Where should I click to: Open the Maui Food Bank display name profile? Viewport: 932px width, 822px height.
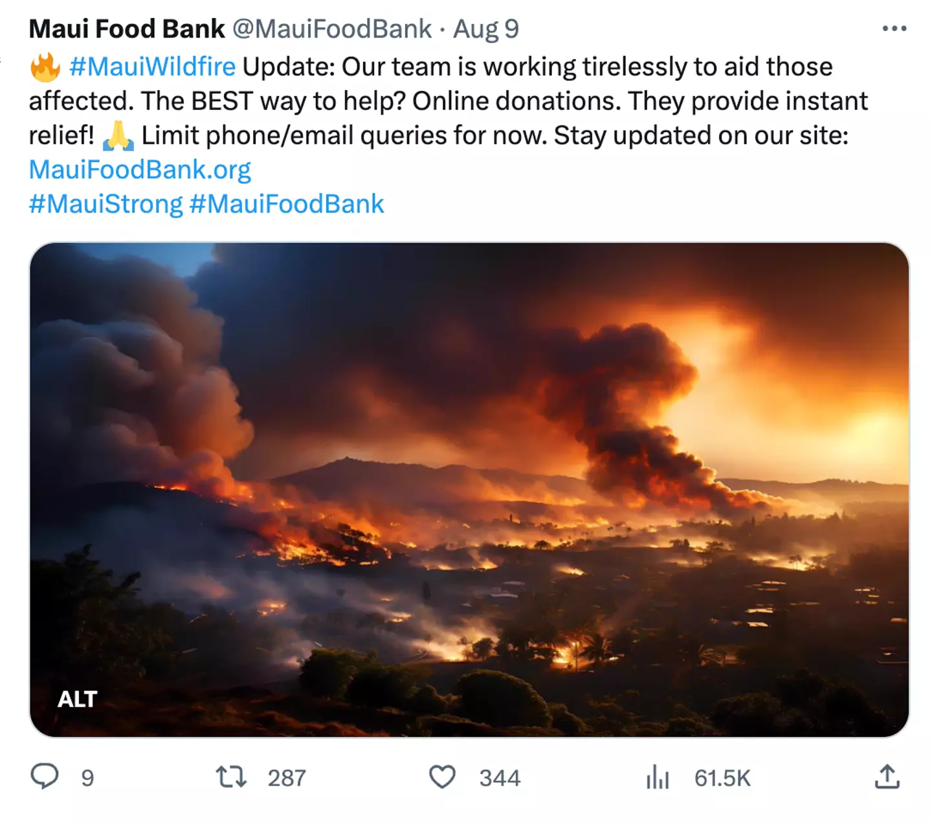point(127,29)
